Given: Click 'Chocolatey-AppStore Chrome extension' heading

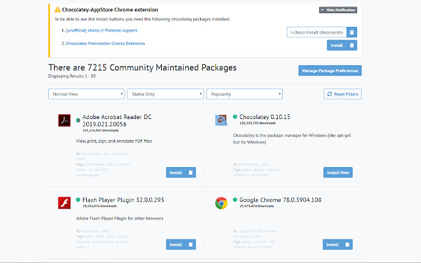Looking at the screenshot, I should pyautogui.click(x=110, y=10).
